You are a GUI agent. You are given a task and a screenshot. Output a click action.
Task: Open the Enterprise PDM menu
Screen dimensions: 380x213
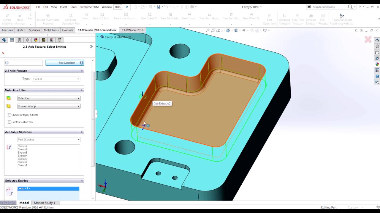(89, 7)
